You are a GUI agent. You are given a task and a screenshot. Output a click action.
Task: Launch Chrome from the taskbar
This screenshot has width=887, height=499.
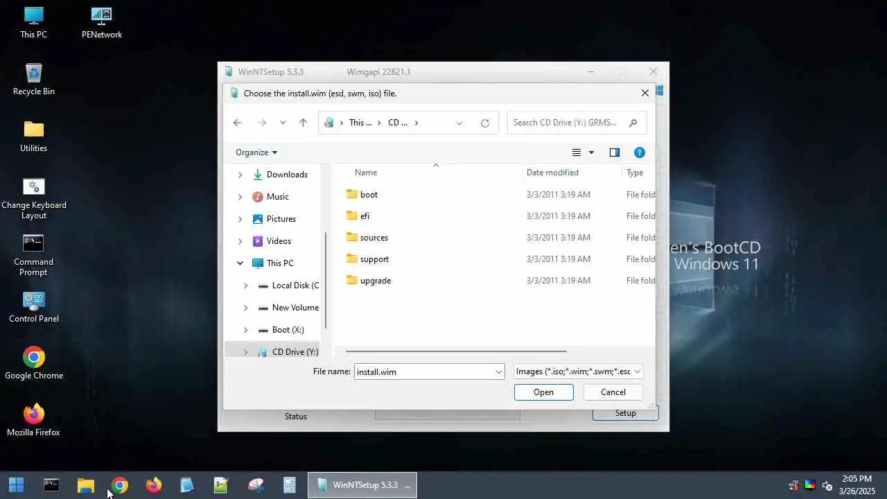click(119, 485)
